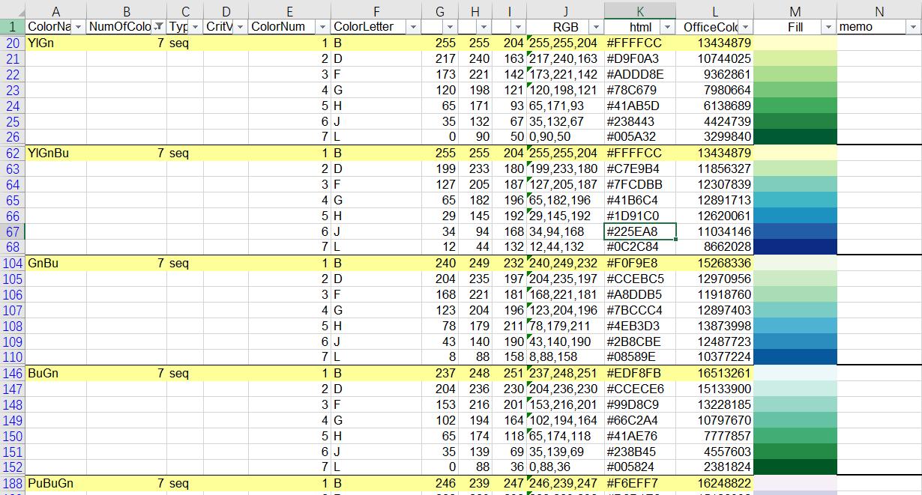The width and height of the screenshot is (922, 495).
Task: Open filter arrow in column I header cell
Action: [517, 27]
